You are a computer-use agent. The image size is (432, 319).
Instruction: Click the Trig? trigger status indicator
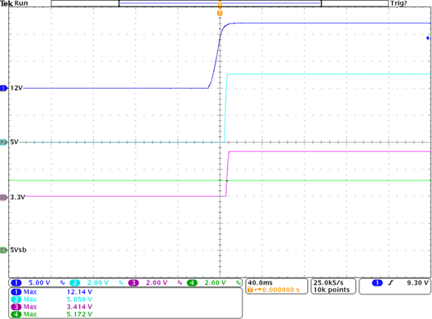click(x=399, y=3)
